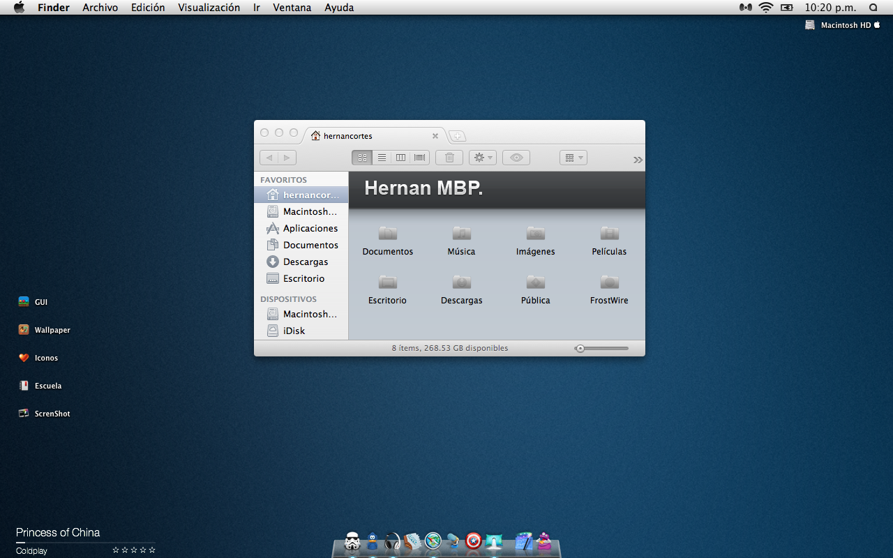Select the Música folder icon
The image size is (893, 558).
462,233
